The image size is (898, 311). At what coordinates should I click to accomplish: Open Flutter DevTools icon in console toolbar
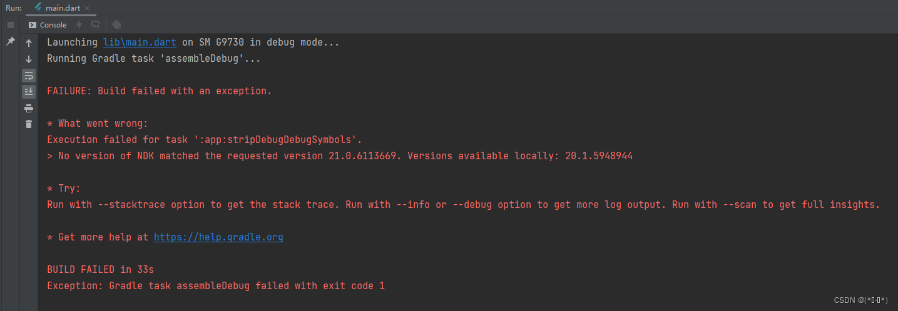116,25
